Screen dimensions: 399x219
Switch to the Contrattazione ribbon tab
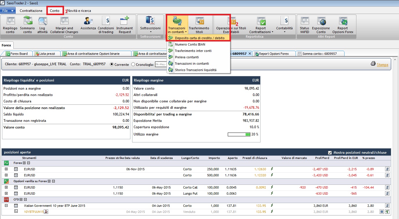pyautogui.click(x=31, y=11)
